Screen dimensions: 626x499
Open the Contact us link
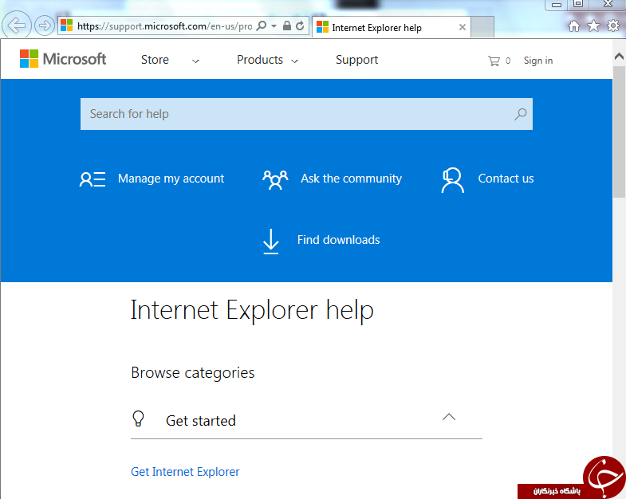click(506, 179)
